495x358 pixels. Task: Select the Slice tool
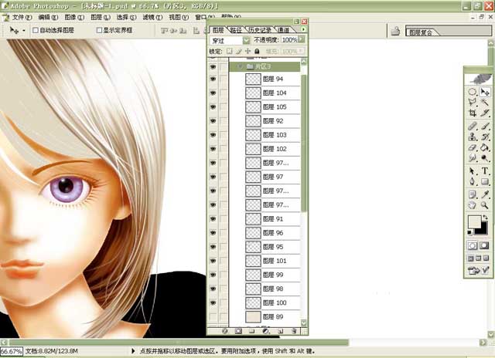pyautogui.click(x=485, y=113)
